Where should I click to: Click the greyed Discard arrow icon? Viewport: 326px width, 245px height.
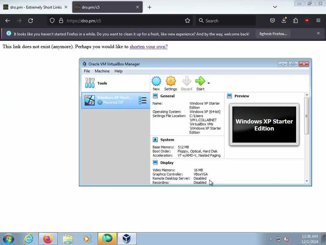[187, 81]
